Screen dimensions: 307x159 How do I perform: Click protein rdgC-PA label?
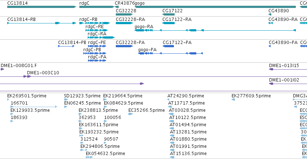(x=97, y=57)
